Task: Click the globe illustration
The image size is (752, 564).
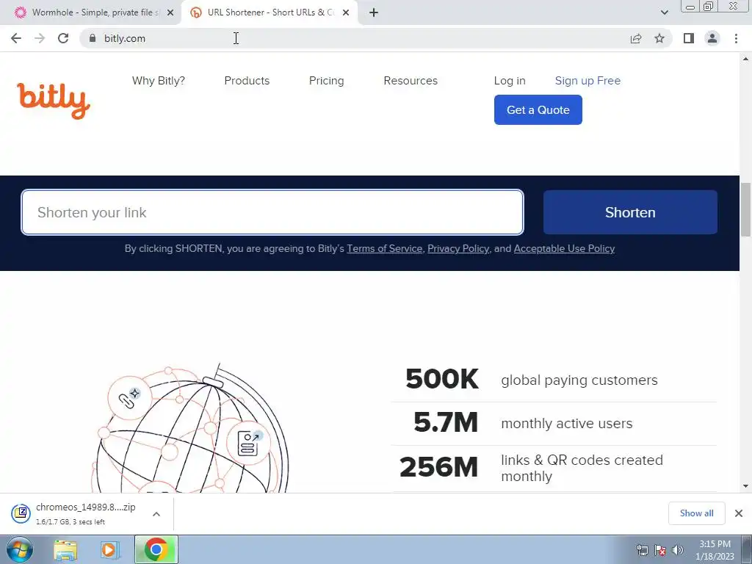Action: tap(190, 428)
